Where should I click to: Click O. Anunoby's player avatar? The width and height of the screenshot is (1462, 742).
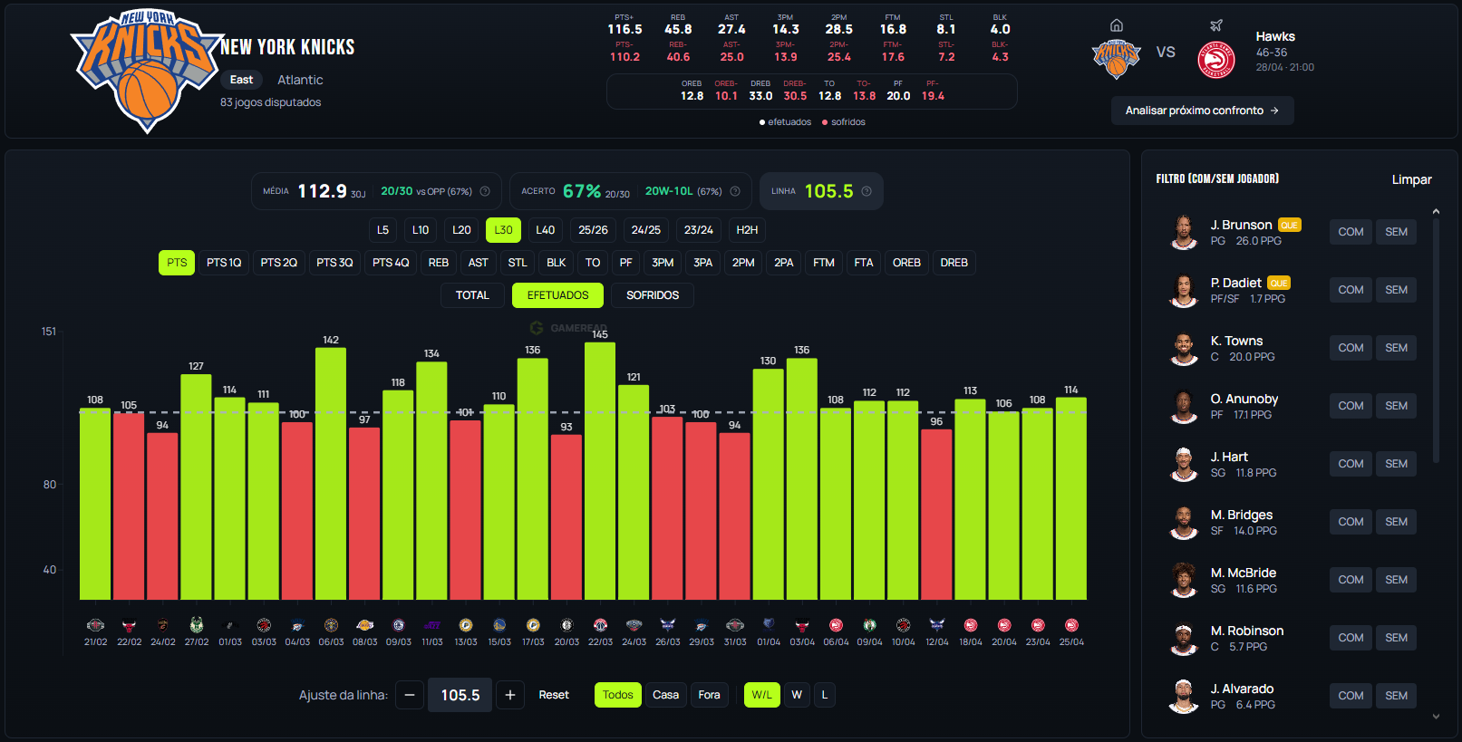click(1184, 406)
